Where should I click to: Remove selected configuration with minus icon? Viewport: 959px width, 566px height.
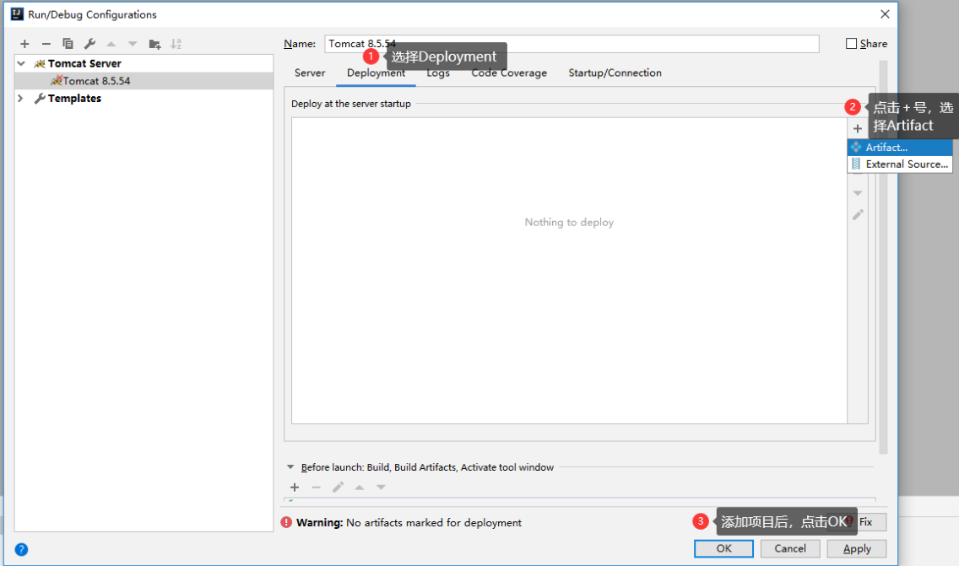(x=46, y=44)
